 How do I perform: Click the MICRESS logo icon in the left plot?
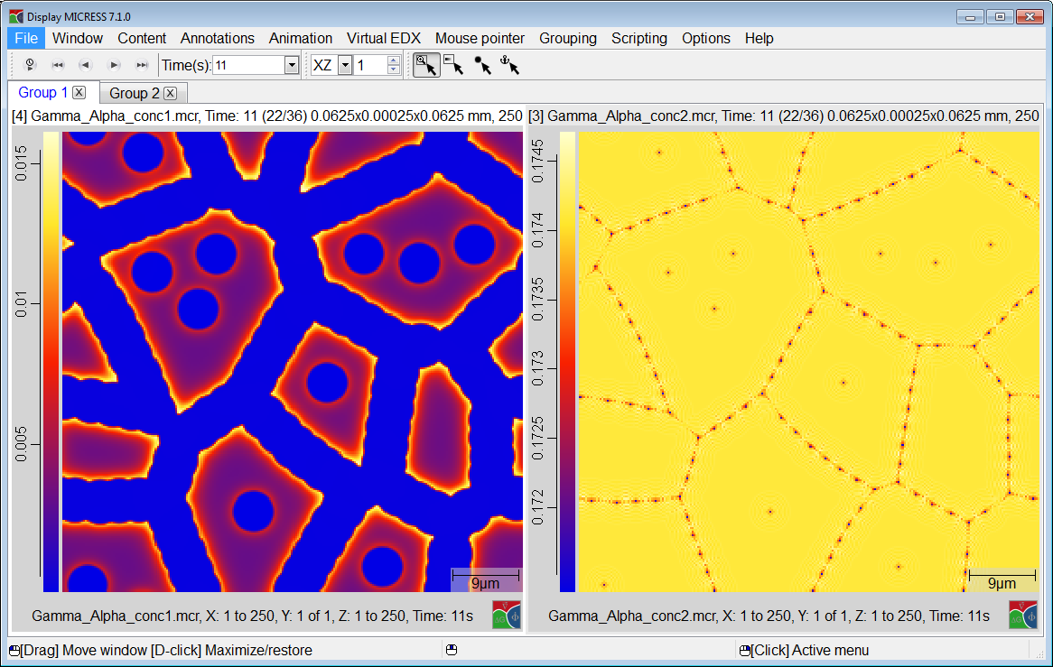pos(506,615)
